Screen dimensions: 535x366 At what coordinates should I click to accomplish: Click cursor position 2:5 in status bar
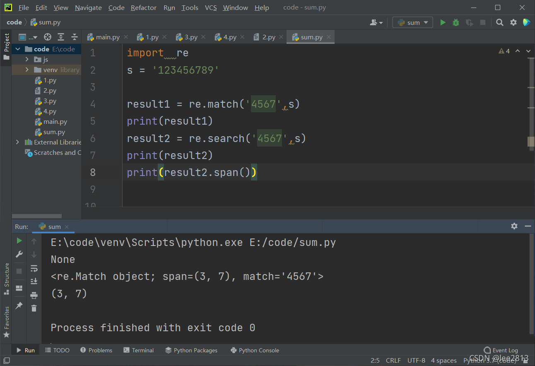[375, 361]
